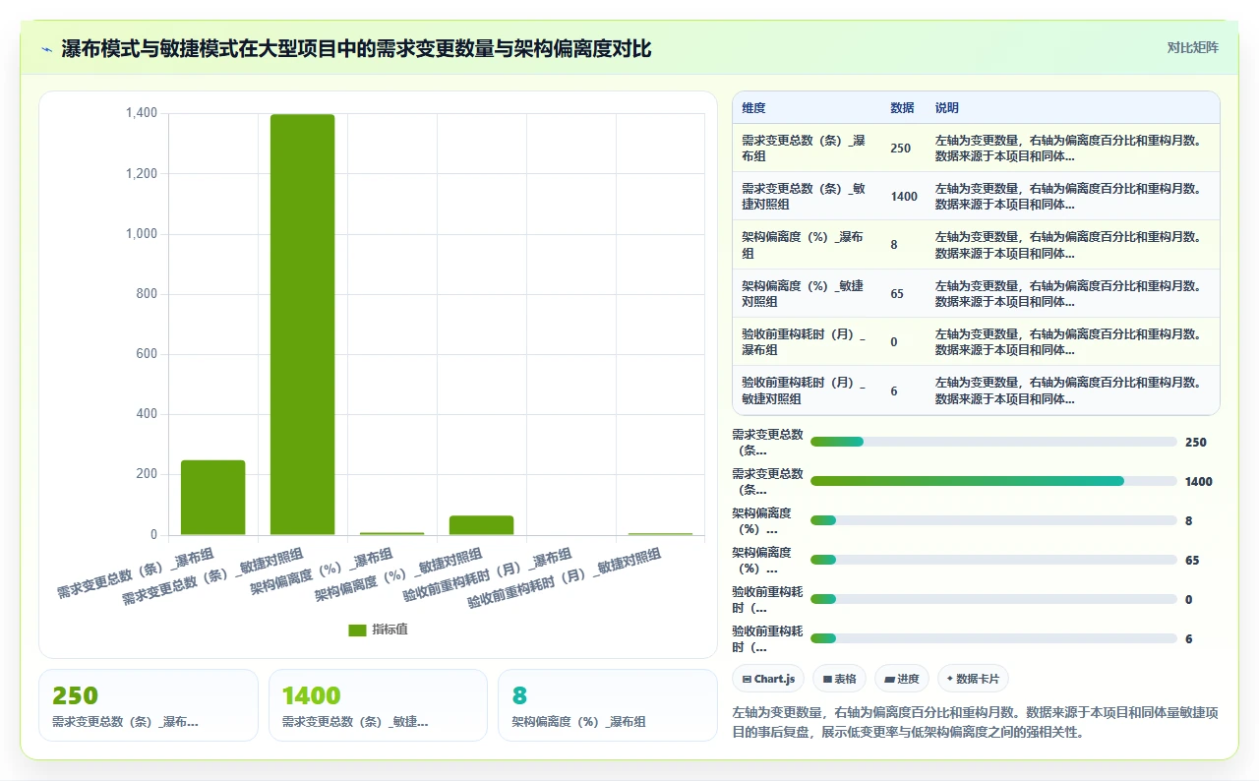Click table row 架构偏离度（%）_敏捷对照组
Viewport: 1259px width, 781px height.
point(976,293)
